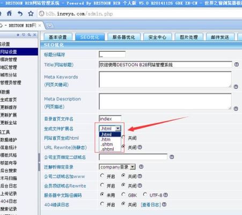Screen dimensions: 242x215
Task: Click the sidebar panel search magnifier icon
Action: pos(29,35)
